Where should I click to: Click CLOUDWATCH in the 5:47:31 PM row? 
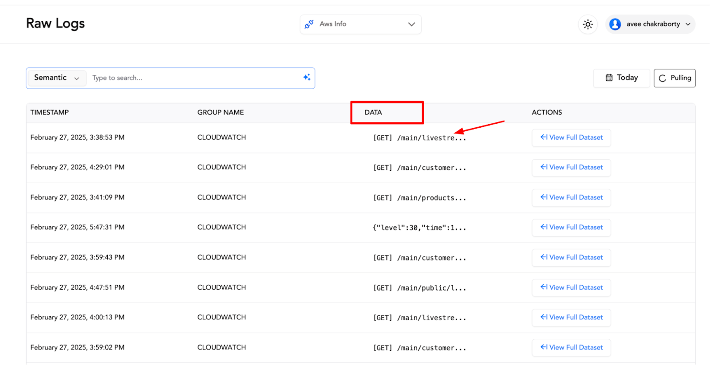(x=221, y=227)
